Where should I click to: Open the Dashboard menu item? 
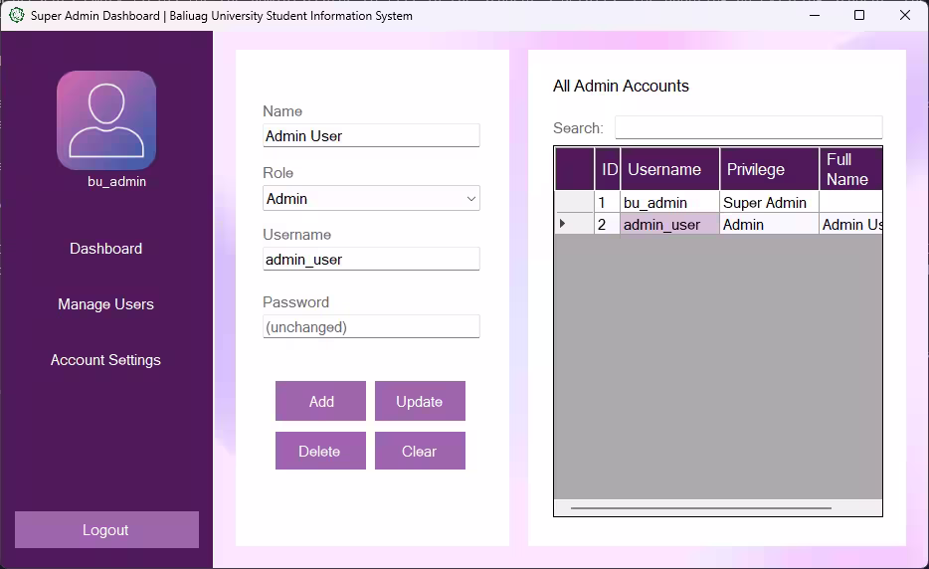point(105,249)
